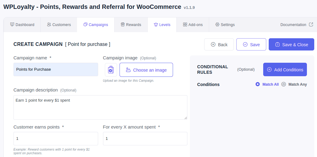
Task: Click the Add-ons grid icon
Action: click(x=185, y=24)
